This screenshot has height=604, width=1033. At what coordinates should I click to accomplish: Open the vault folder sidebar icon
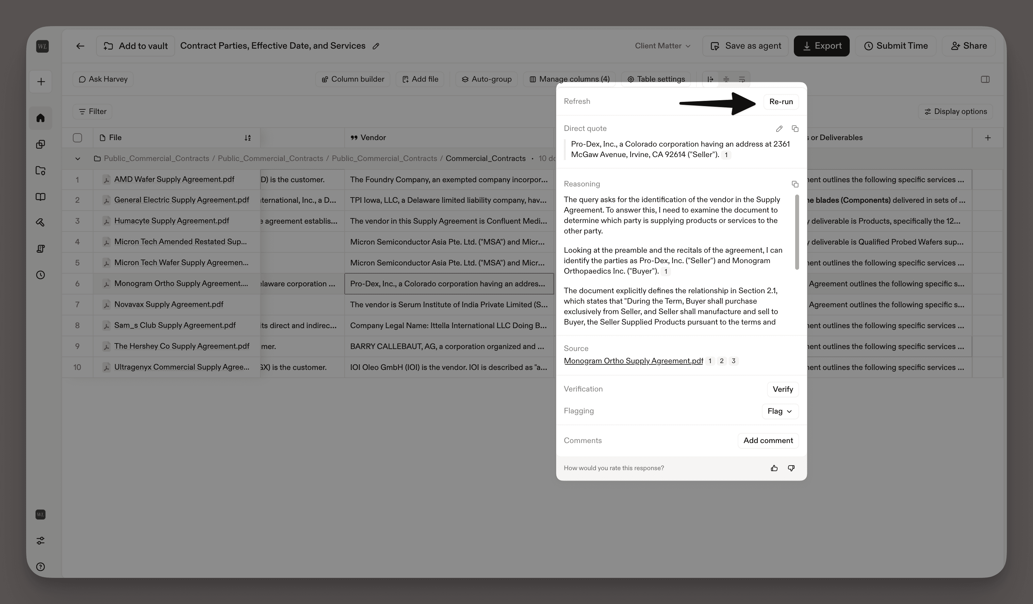(x=41, y=170)
